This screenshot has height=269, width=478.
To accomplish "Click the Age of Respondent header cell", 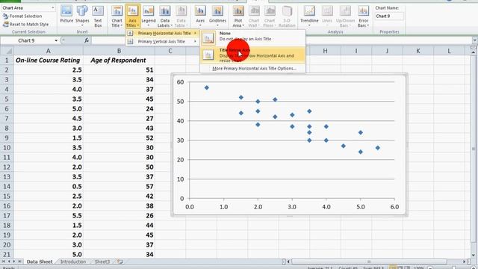I will (x=119, y=60).
